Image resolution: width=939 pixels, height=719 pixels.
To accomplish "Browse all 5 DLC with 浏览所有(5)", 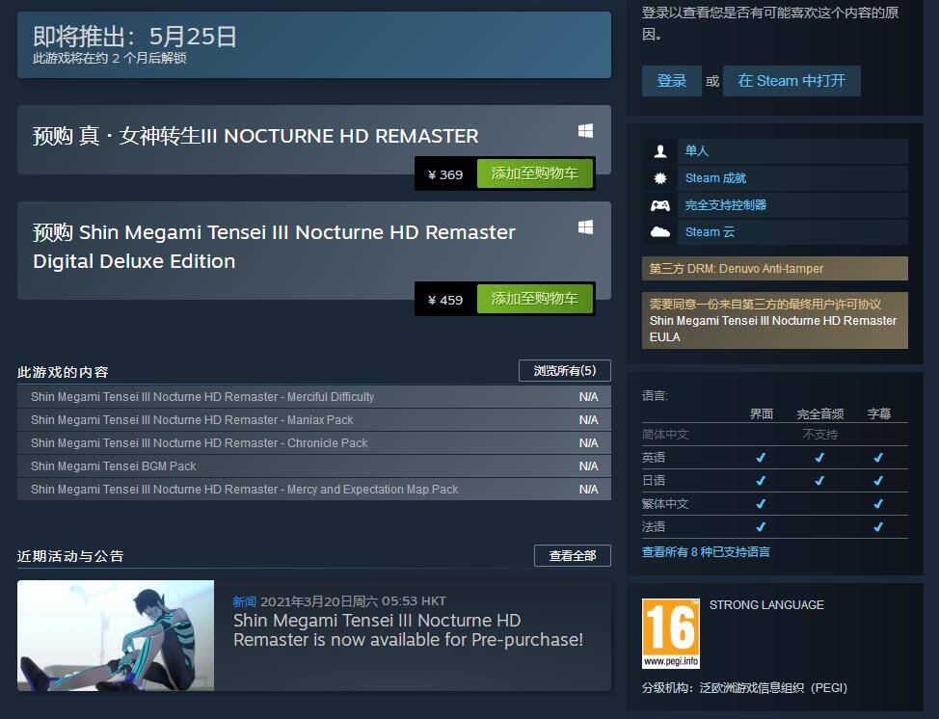I will tap(565, 370).
